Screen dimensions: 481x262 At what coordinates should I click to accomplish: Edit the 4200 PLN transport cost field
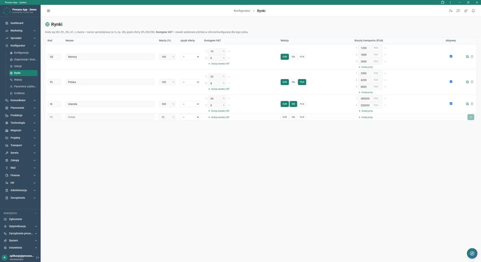370,80
